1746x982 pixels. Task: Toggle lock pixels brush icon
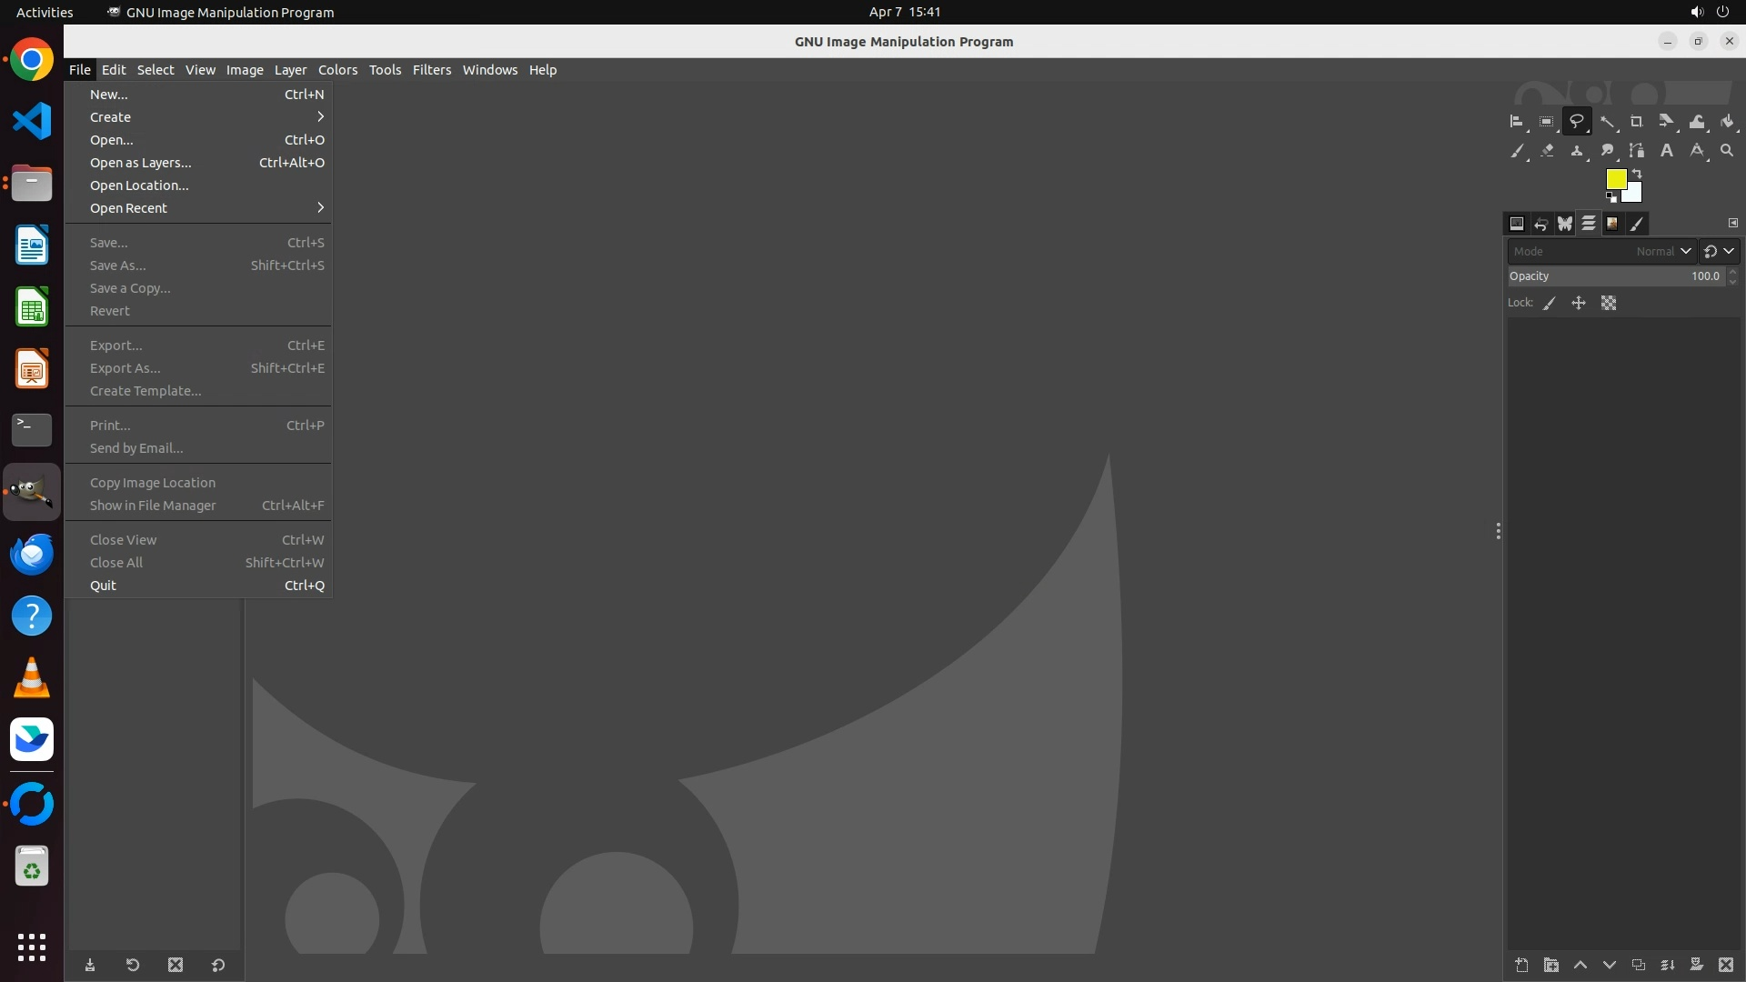point(1550,304)
